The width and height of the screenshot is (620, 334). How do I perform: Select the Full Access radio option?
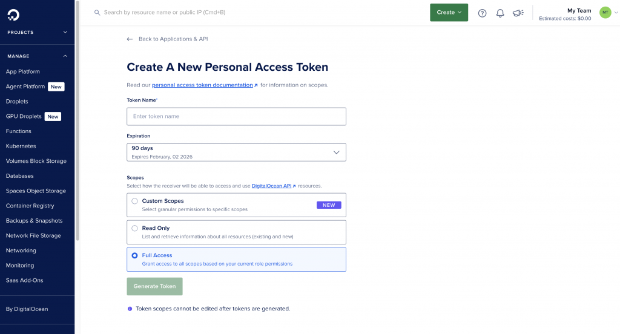(x=134, y=255)
